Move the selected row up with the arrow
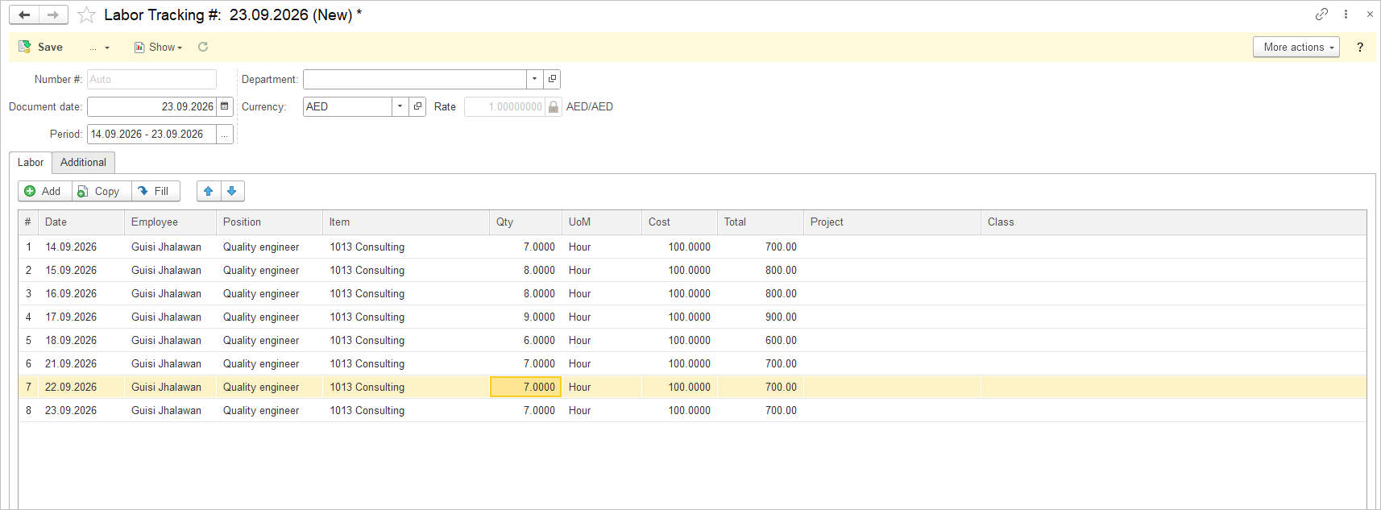This screenshot has height=510, width=1381. coord(209,191)
